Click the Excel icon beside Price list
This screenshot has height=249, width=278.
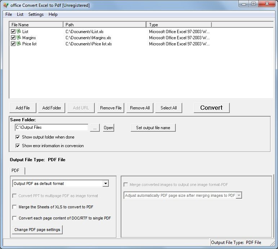(x=19, y=44)
